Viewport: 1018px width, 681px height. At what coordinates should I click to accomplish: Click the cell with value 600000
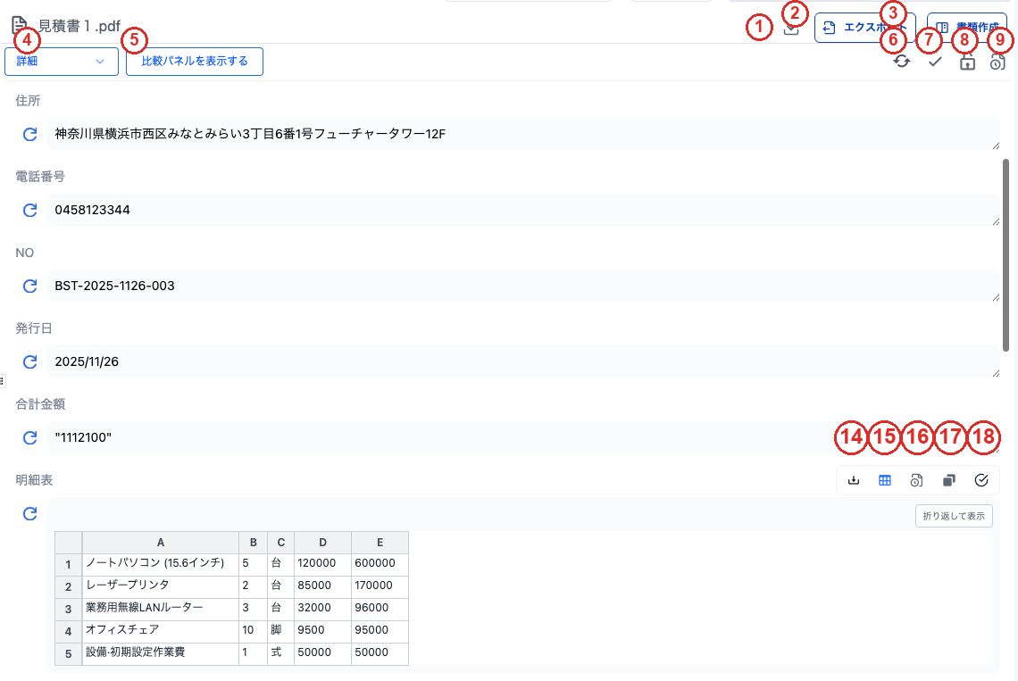380,563
